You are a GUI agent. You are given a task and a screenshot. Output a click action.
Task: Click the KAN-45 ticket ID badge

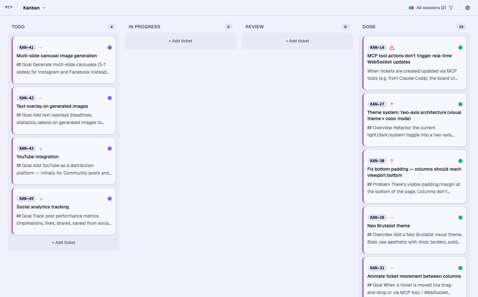click(x=26, y=199)
